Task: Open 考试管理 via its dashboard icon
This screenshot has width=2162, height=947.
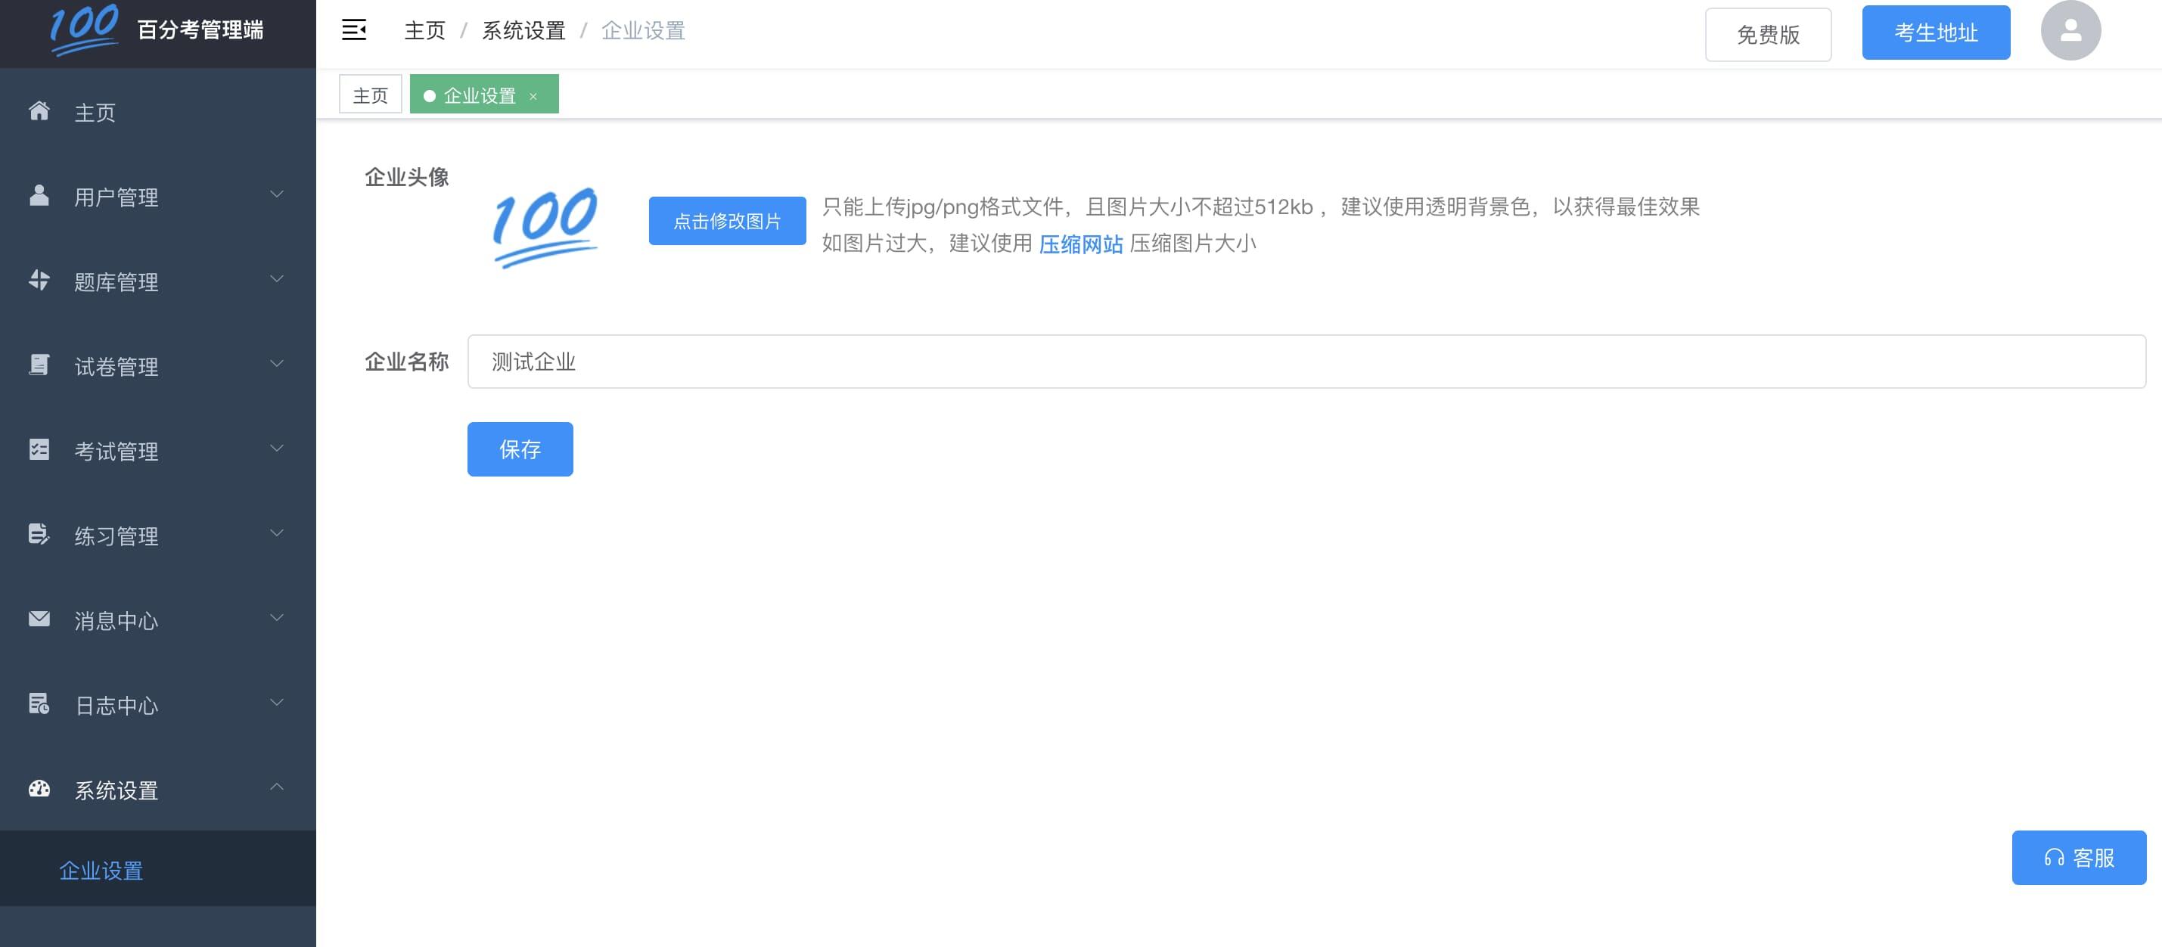Action: (39, 449)
